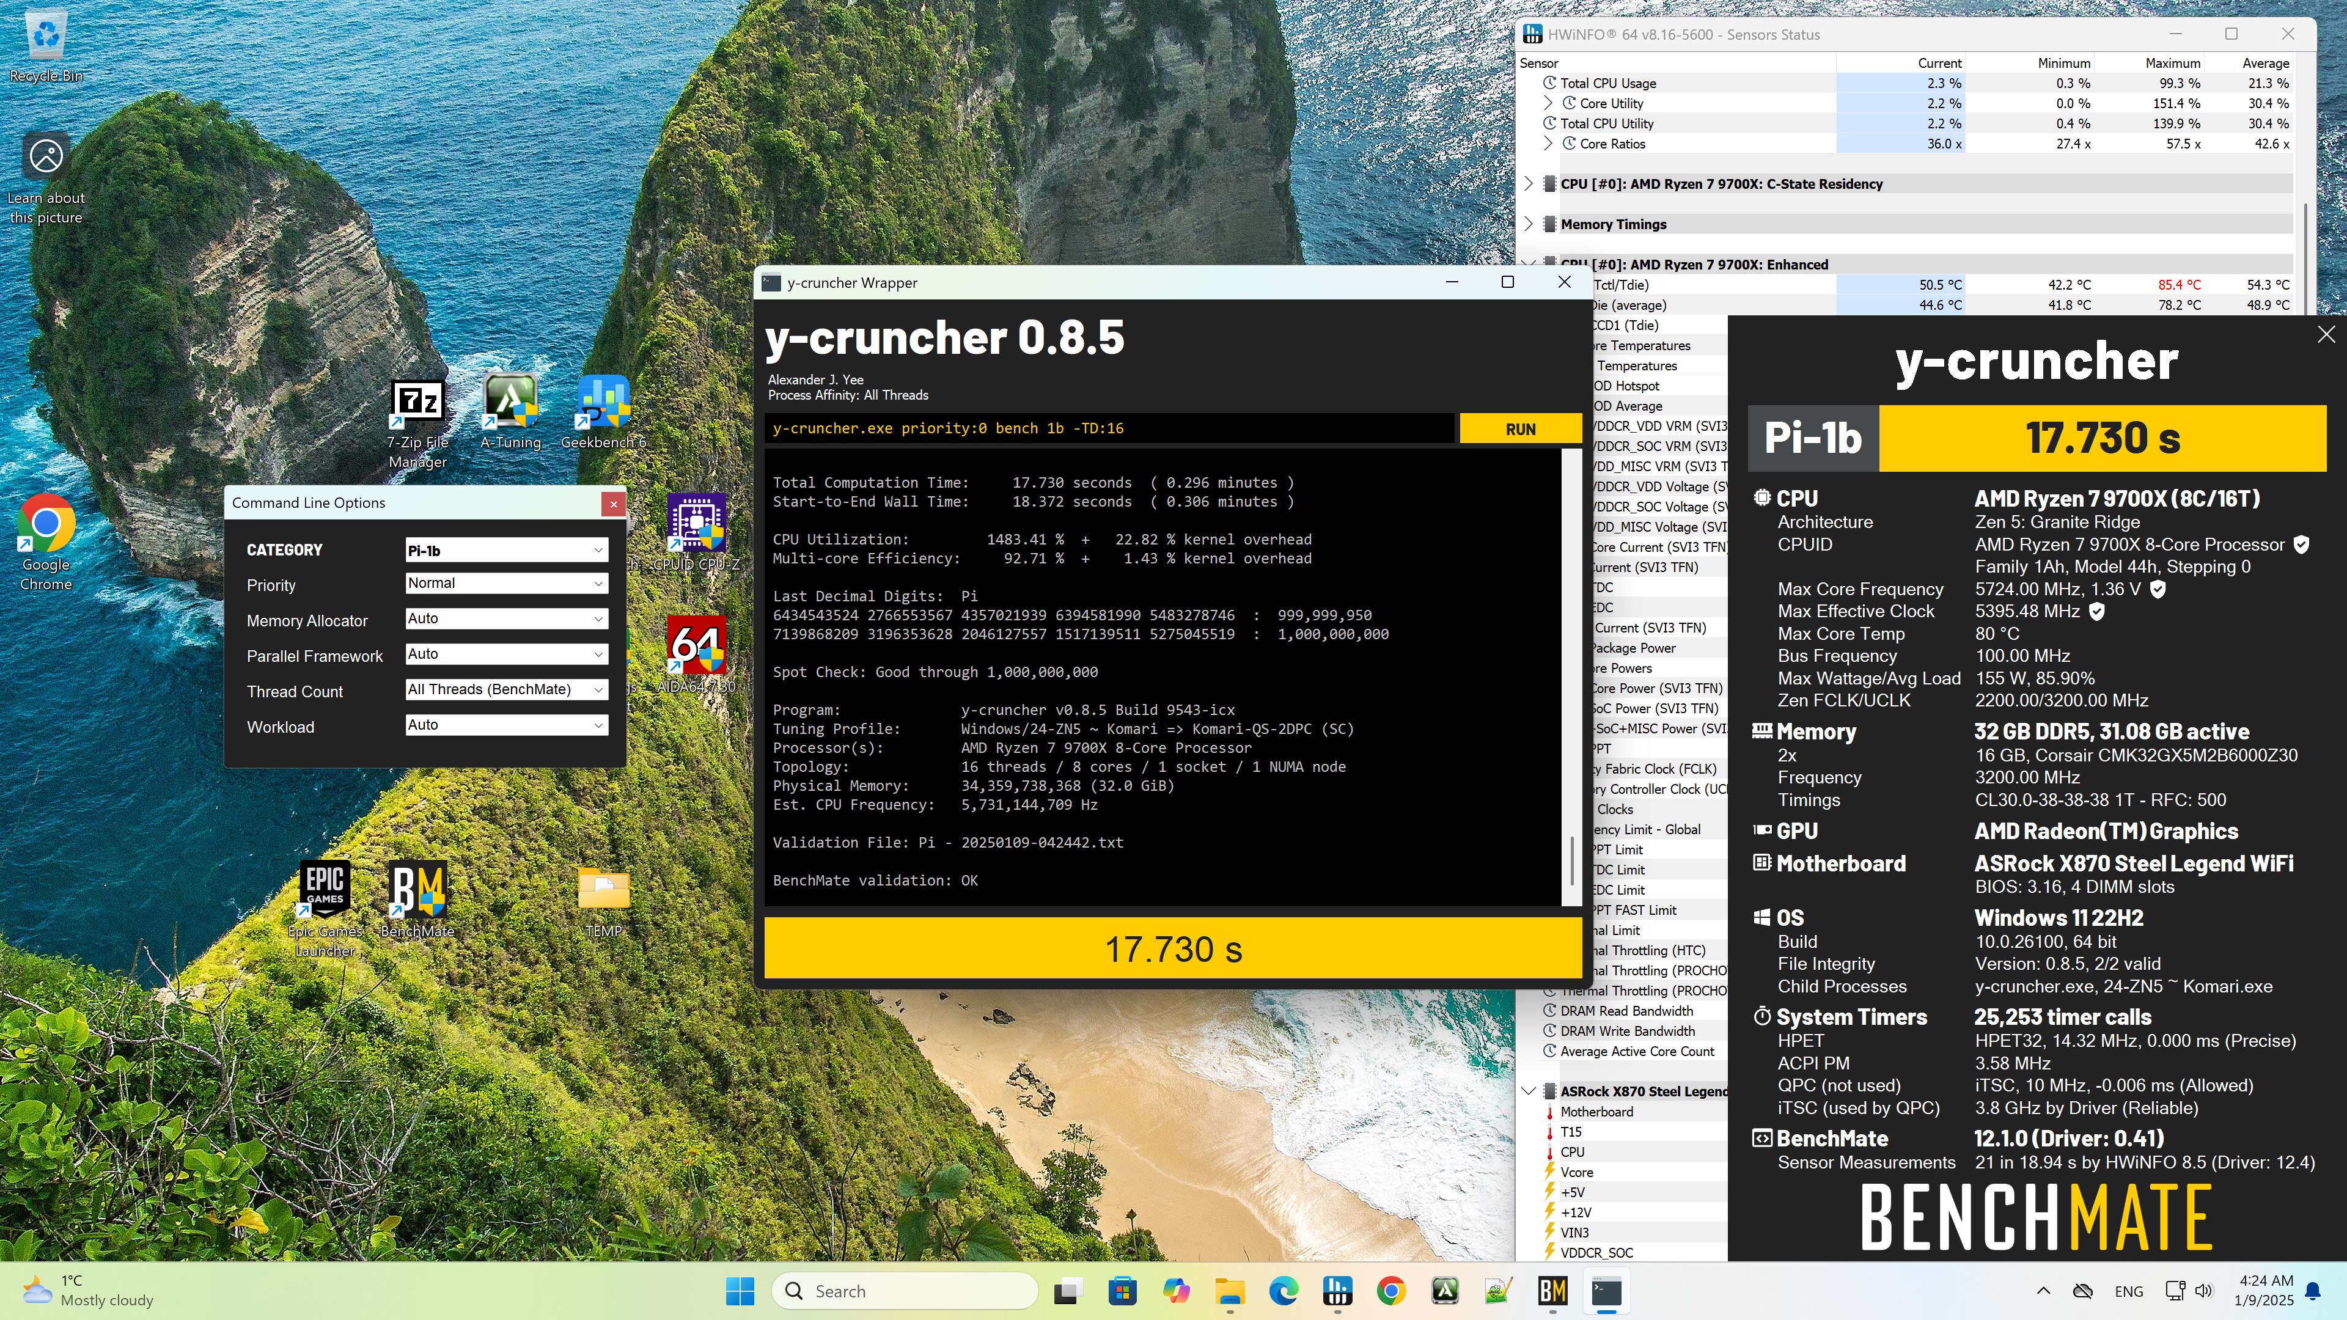
Task: Launch BenchMate desktop shortcut
Action: pyautogui.click(x=417, y=899)
